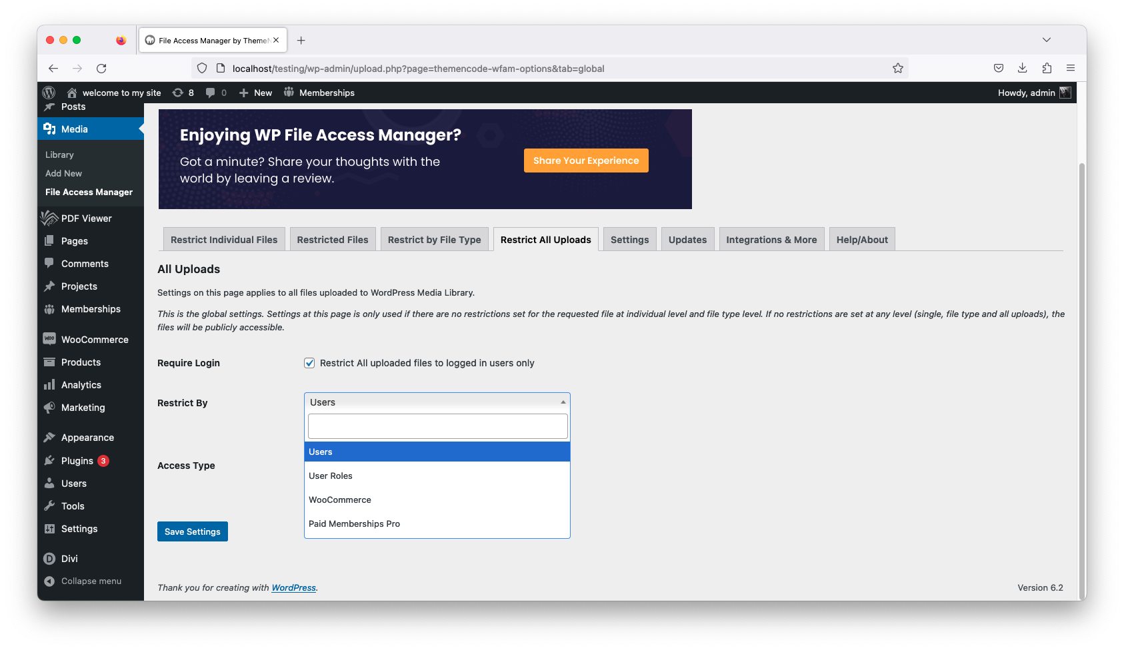This screenshot has height=650, width=1124.
Task: Click the Users sidebar icon
Action: [49, 483]
